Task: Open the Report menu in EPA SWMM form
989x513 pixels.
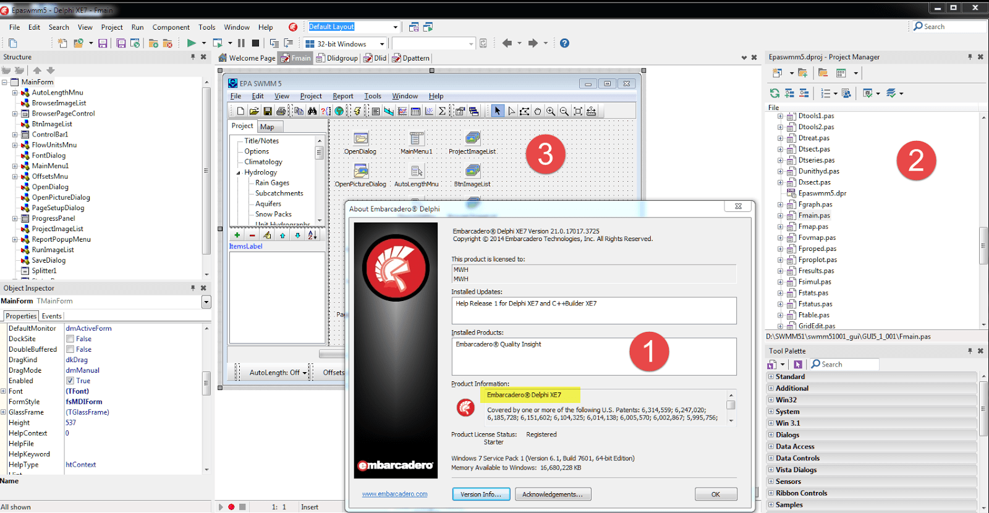Action: point(343,96)
